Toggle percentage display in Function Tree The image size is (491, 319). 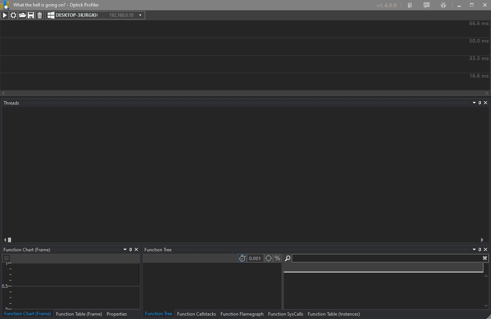(277, 259)
